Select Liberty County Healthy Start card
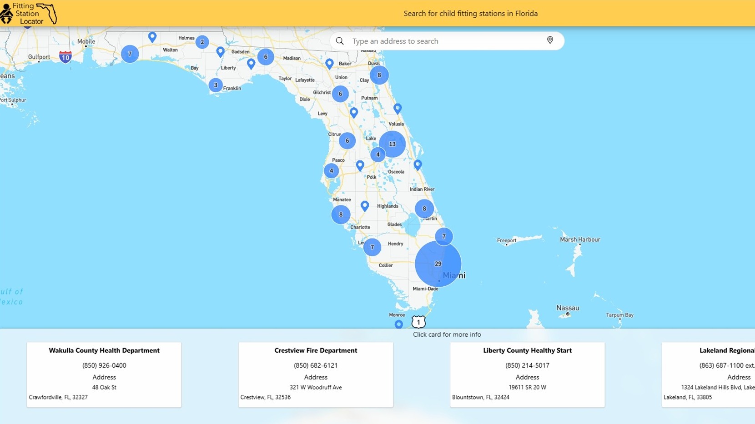 pos(527,374)
